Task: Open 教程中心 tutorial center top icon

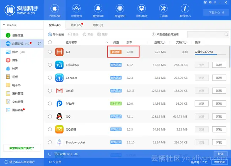Action: 185,11
